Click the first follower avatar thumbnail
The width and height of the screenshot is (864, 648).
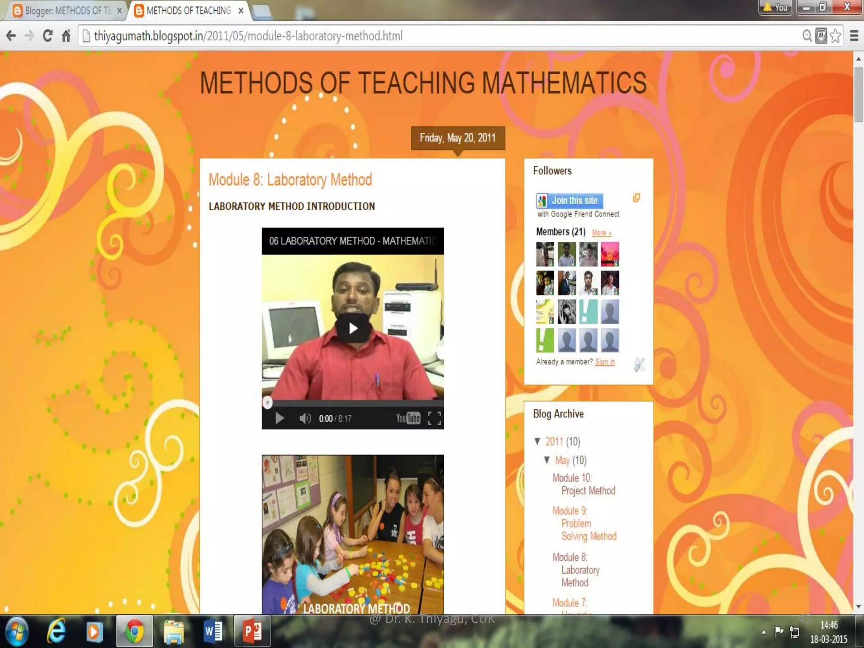coord(545,254)
